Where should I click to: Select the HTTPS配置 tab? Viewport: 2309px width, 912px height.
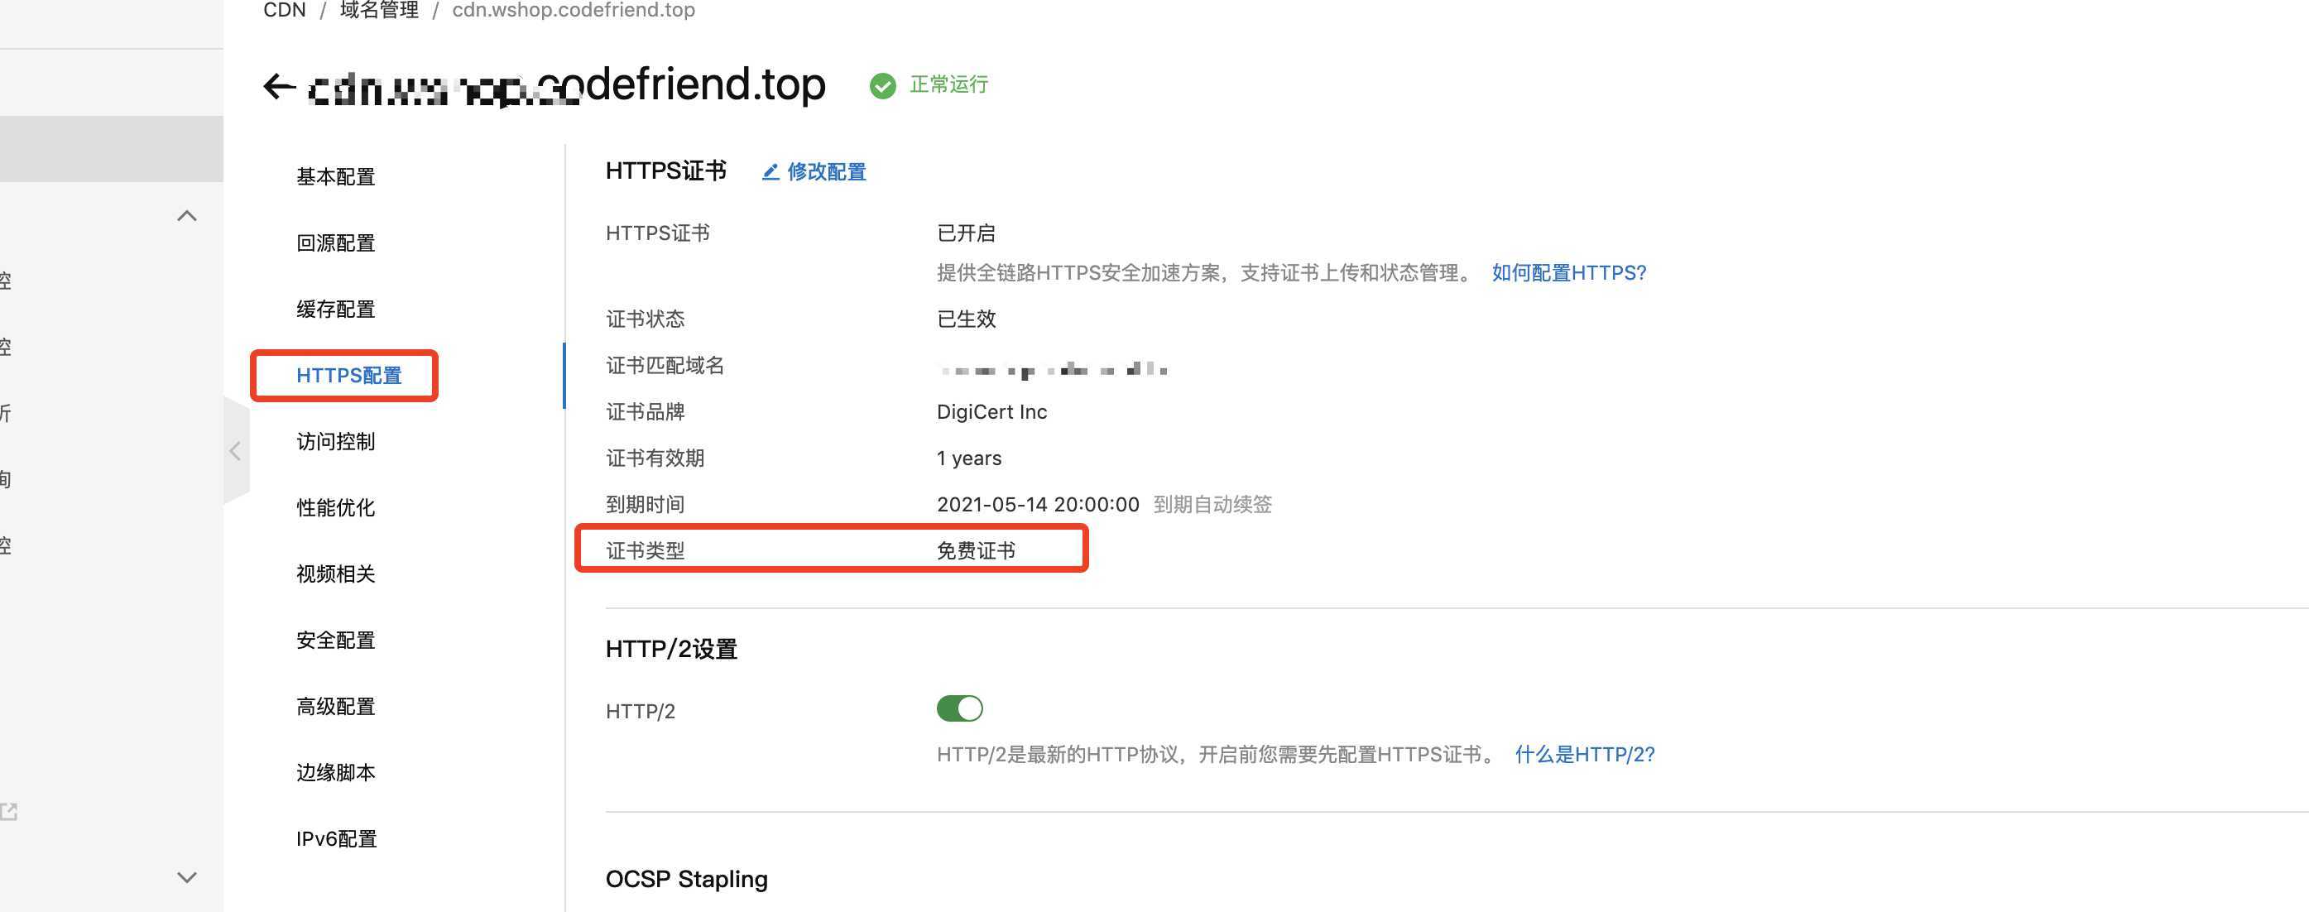pyautogui.click(x=348, y=376)
